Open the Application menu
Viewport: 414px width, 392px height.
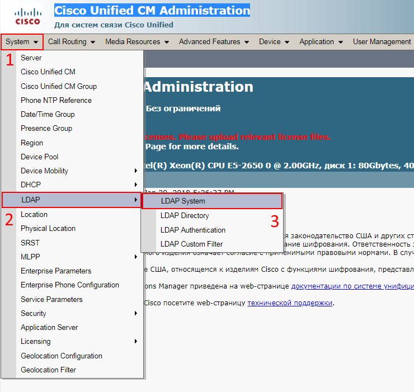(x=321, y=42)
